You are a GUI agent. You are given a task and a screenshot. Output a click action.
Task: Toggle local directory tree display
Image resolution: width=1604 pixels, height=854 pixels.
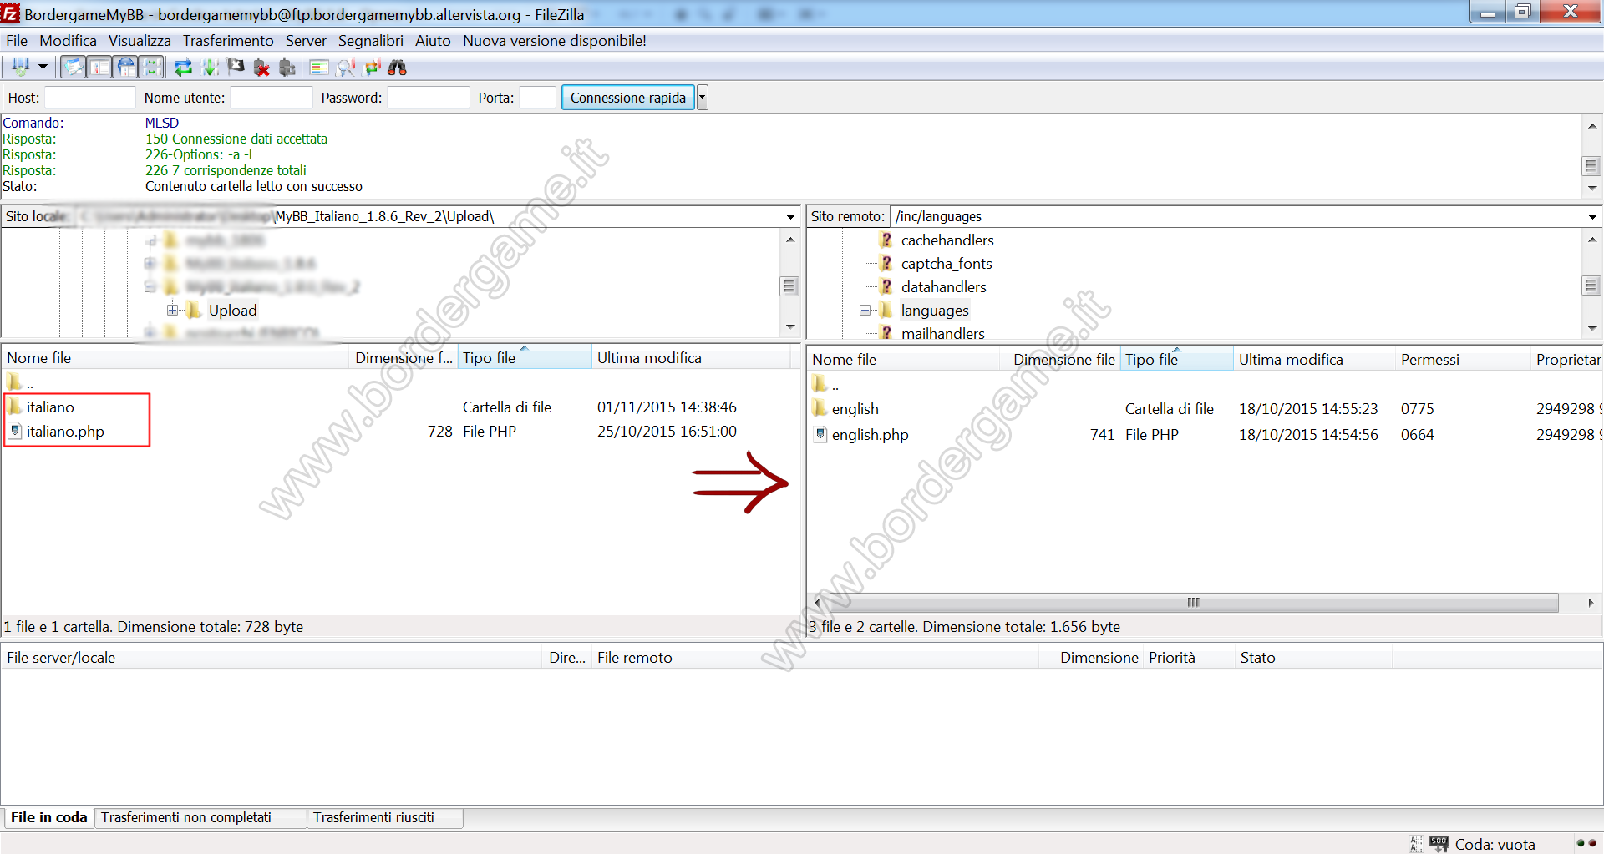click(100, 68)
